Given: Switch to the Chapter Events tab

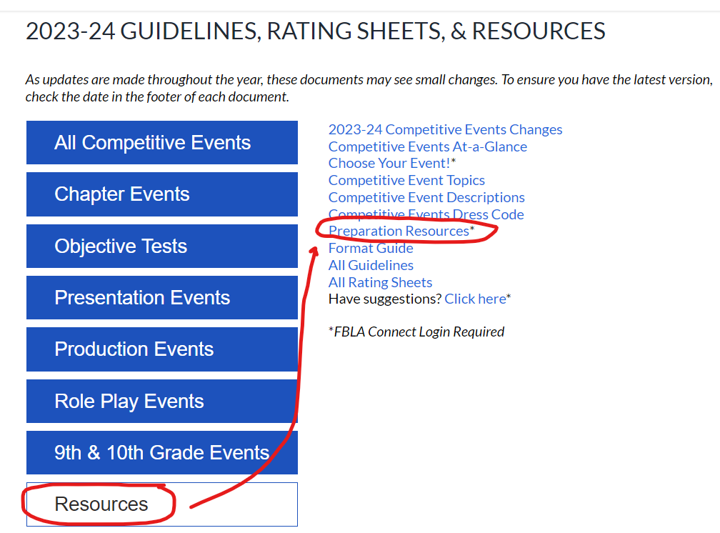Looking at the screenshot, I should [x=161, y=194].
